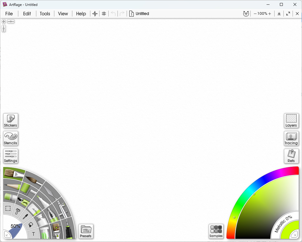The width and height of the screenshot is (302, 242).
Task: Open the Help menu
Action: click(81, 14)
